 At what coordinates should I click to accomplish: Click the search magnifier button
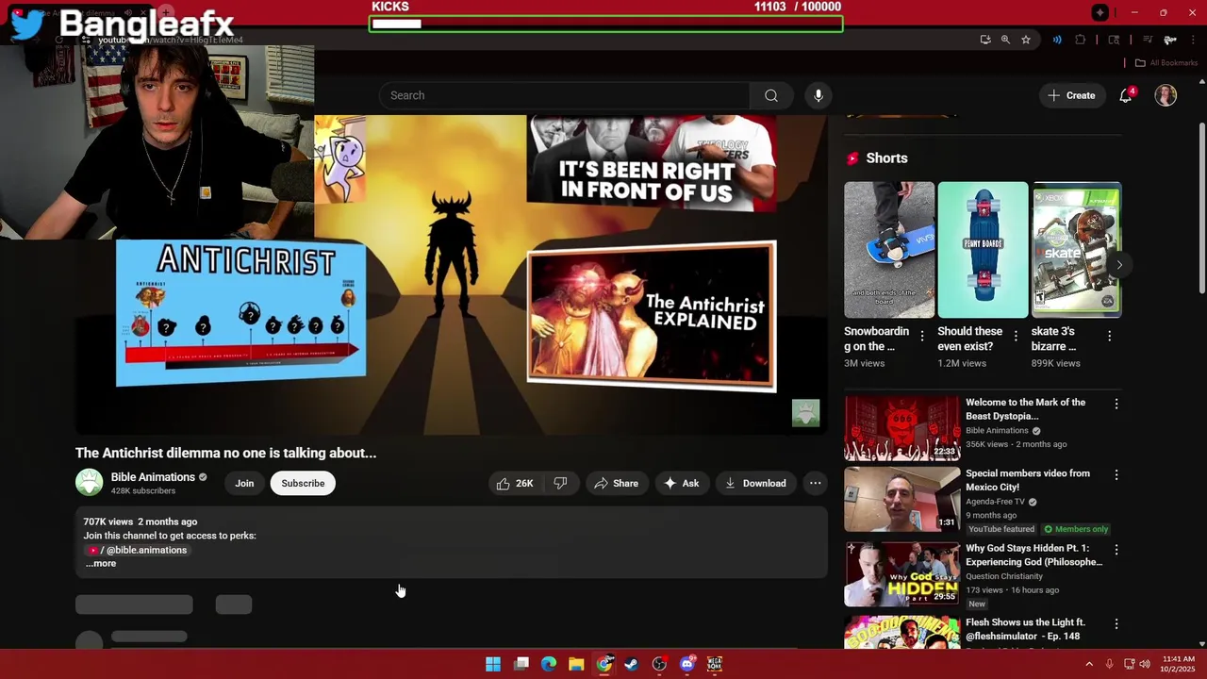(771, 95)
